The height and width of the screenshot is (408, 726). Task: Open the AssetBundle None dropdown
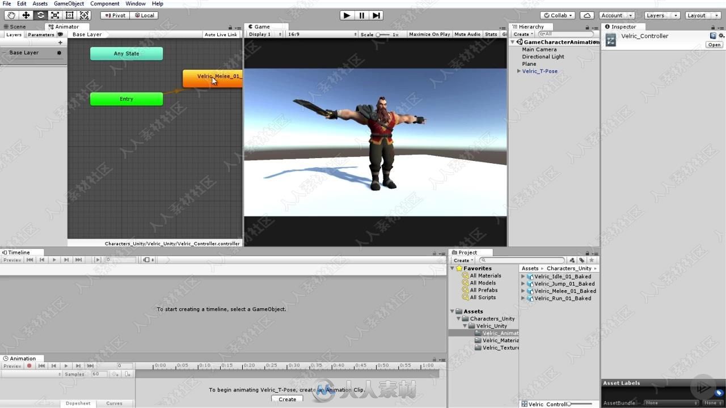pyautogui.click(x=671, y=403)
